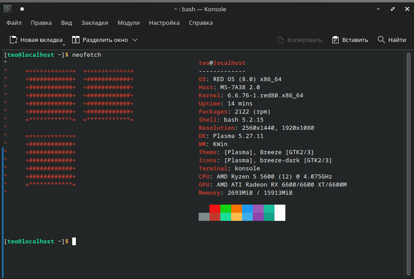Click the pin dot in title bar
414x279 pixels.
pos(22,9)
